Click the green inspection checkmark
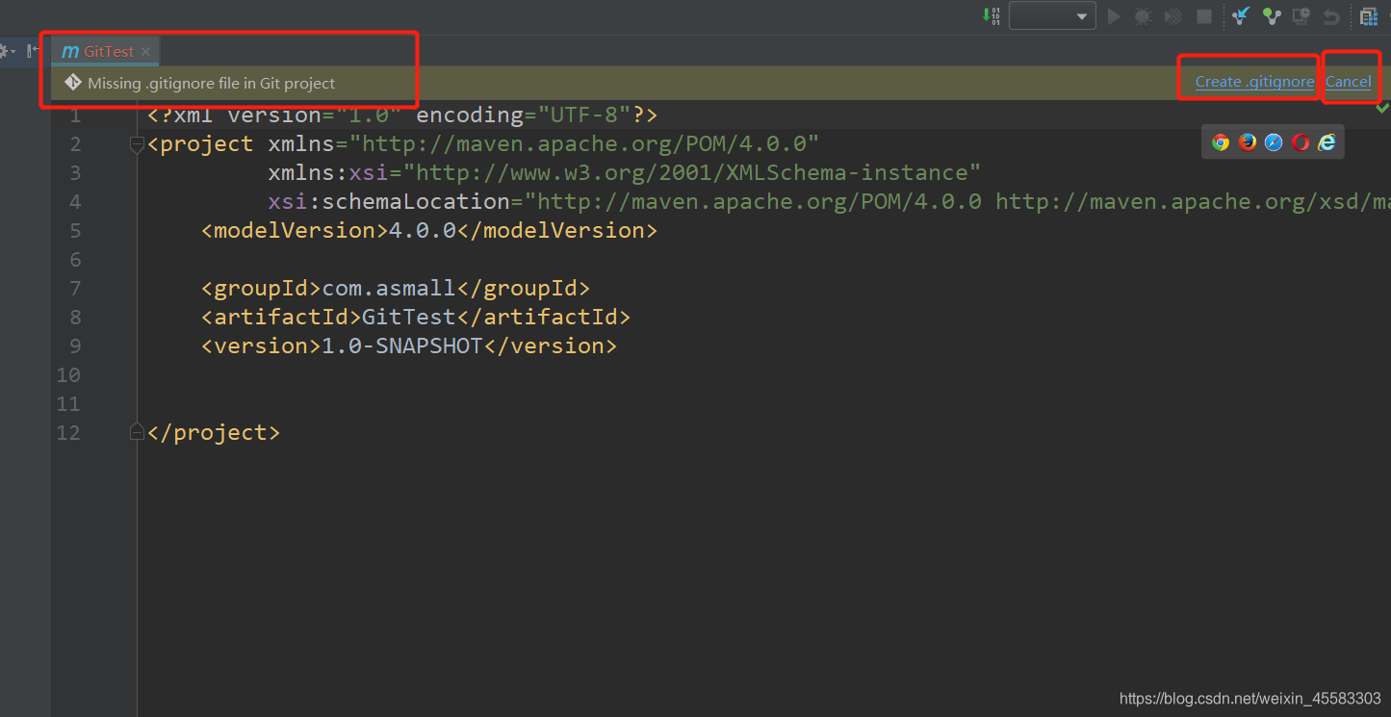This screenshot has width=1391, height=717. pos(1382,109)
